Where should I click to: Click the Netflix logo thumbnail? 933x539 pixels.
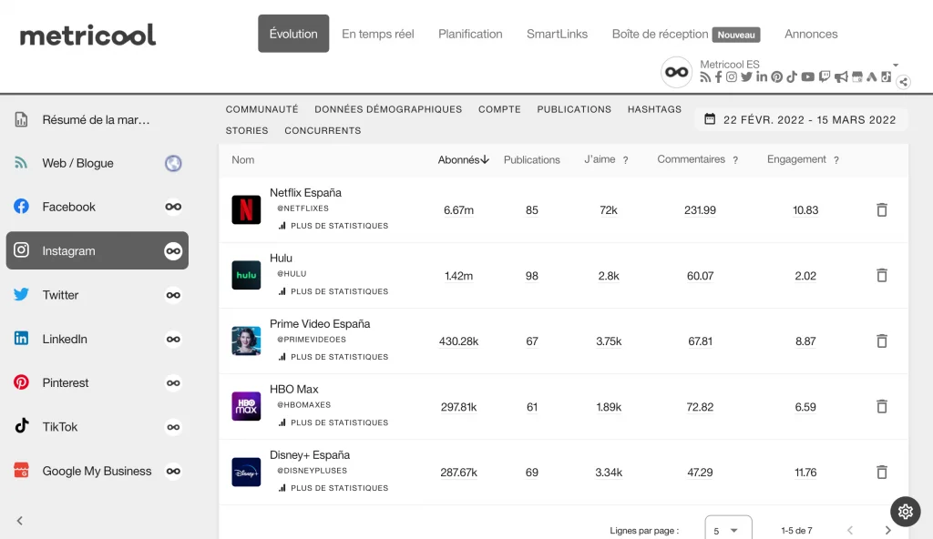point(246,209)
